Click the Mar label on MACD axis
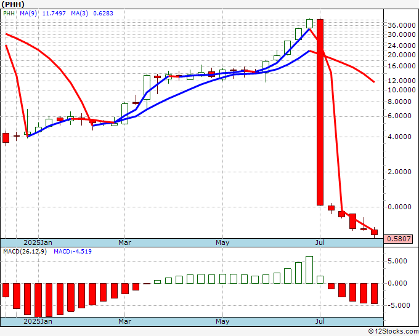The height and width of the screenshot is (336, 419). [x=125, y=321]
